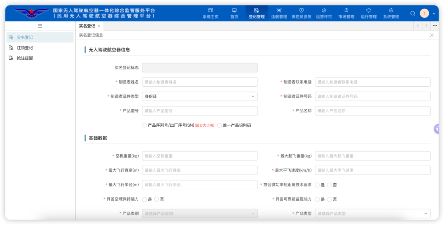Open the 运营许可 module

(324, 13)
